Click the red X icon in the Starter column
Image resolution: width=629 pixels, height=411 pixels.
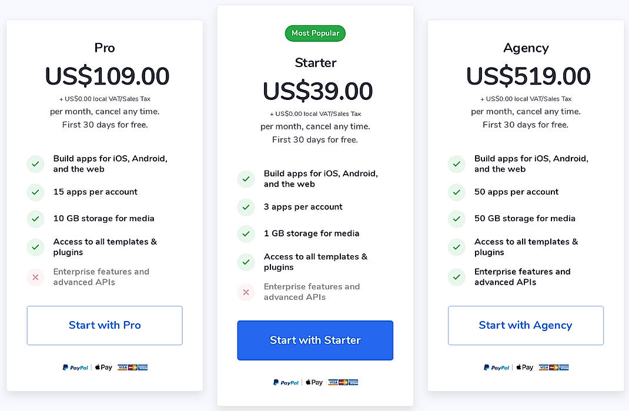point(246,292)
